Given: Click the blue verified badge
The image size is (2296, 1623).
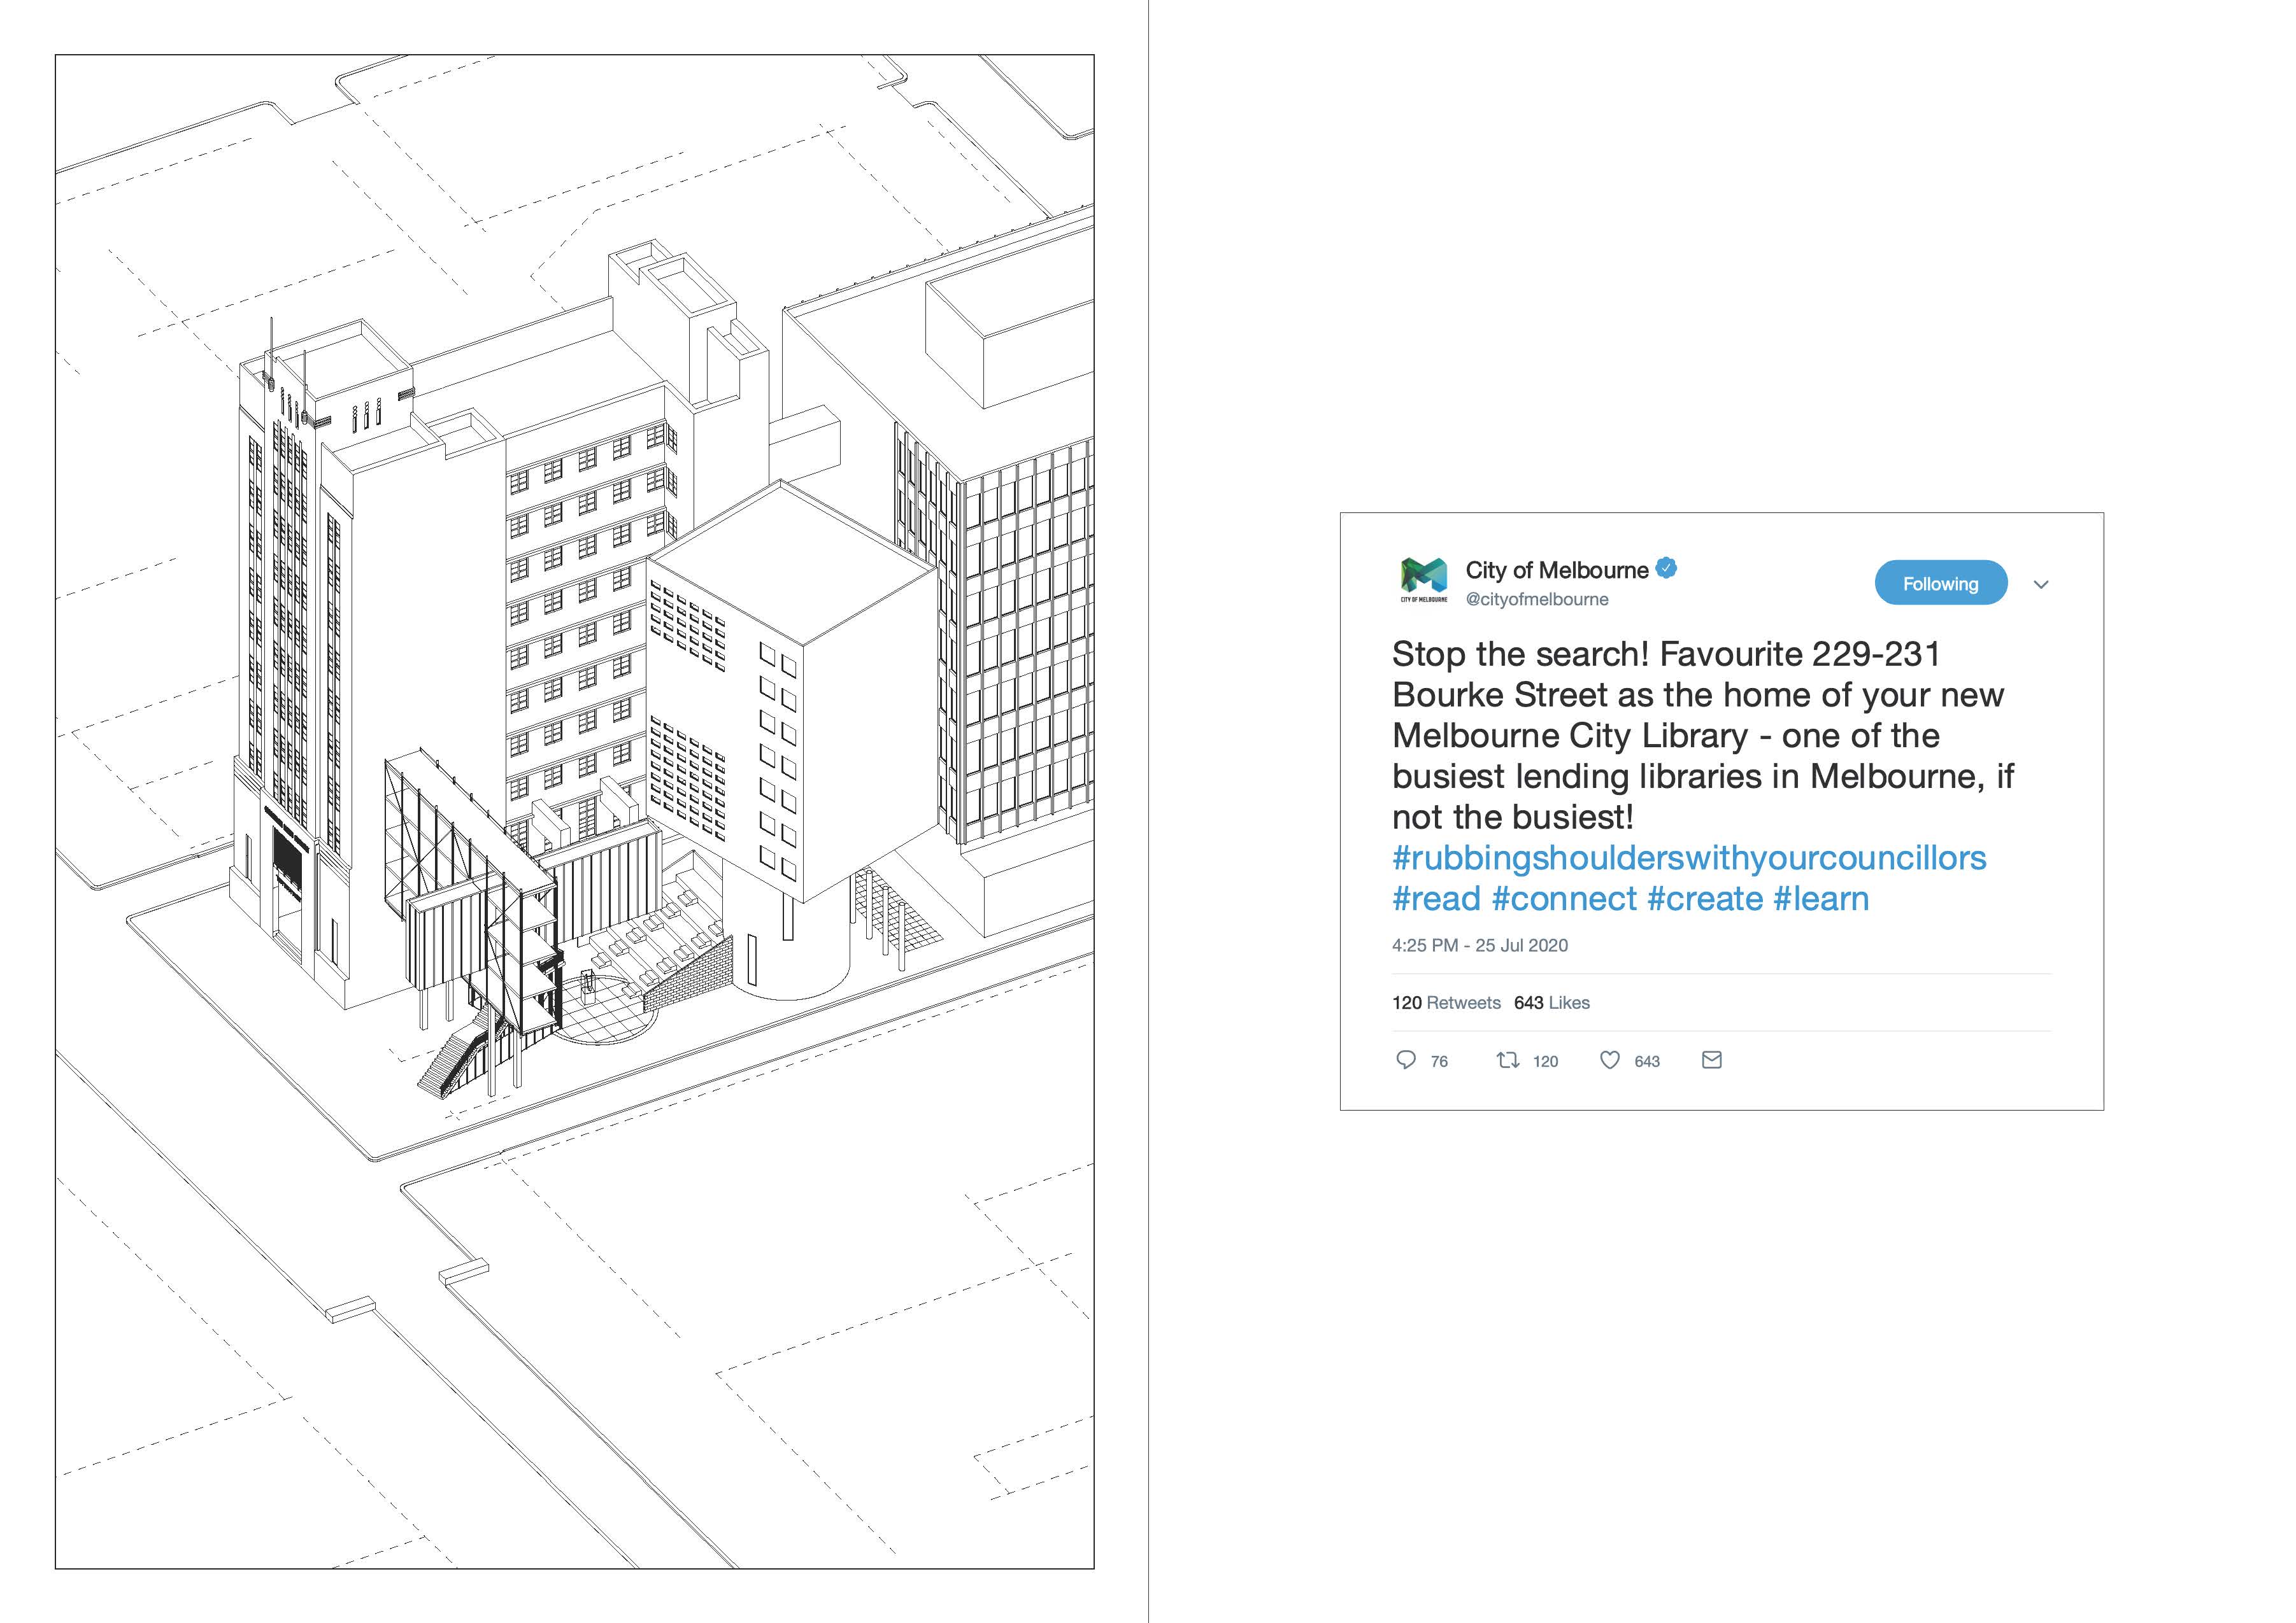Looking at the screenshot, I should [x=1666, y=568].
